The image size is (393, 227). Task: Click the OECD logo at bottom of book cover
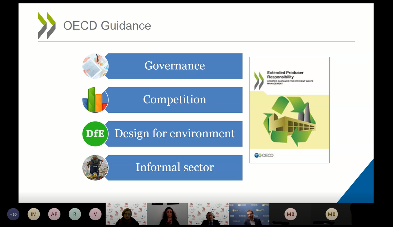coord(264,155)
